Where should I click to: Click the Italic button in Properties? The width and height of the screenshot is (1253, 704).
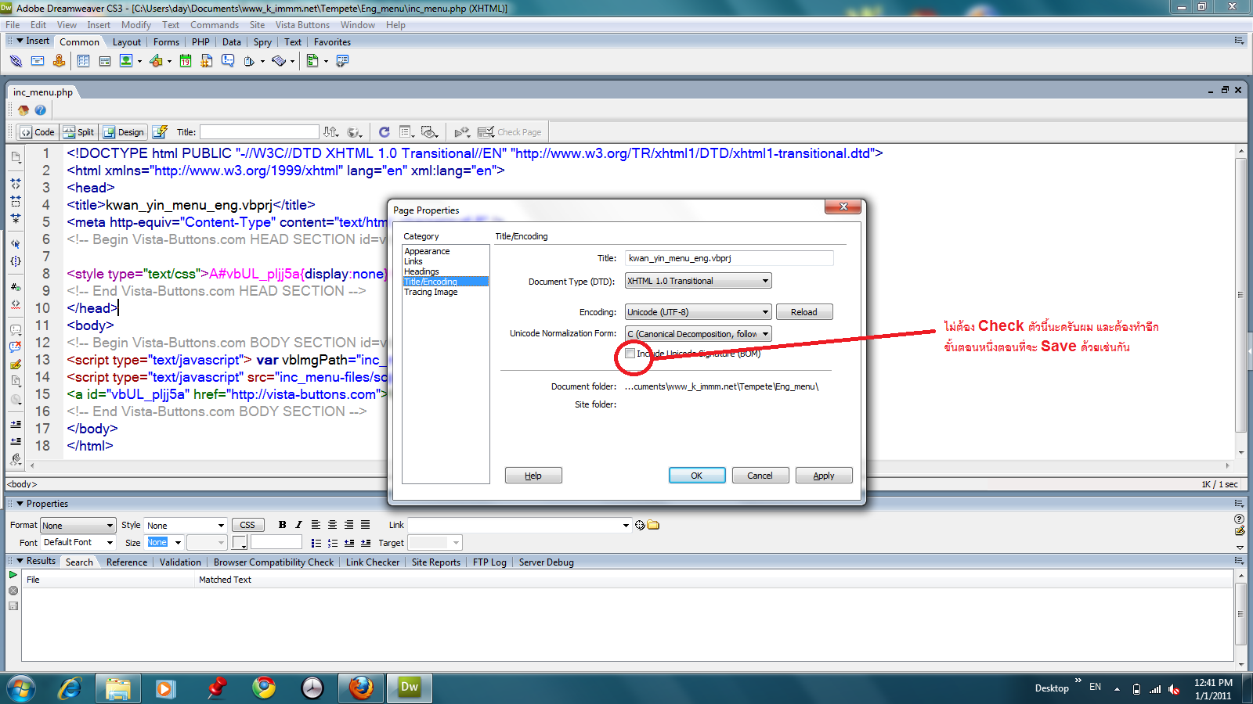(x=298, y=525)
